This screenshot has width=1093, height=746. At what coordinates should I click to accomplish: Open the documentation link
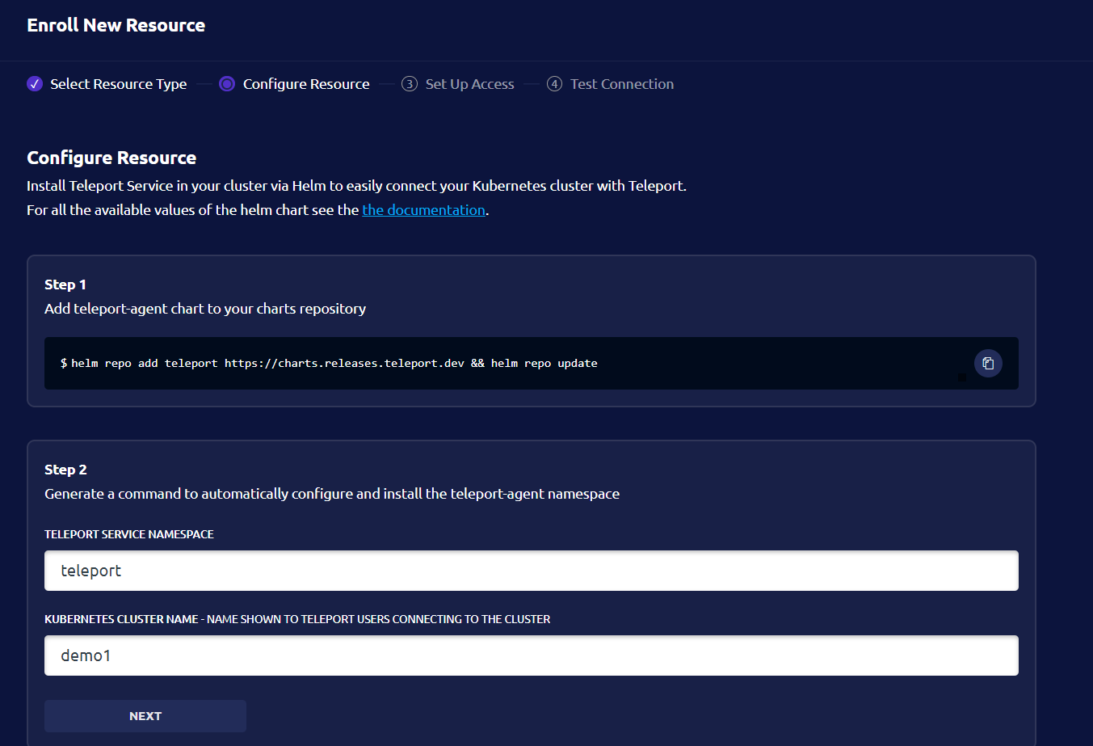423,210
